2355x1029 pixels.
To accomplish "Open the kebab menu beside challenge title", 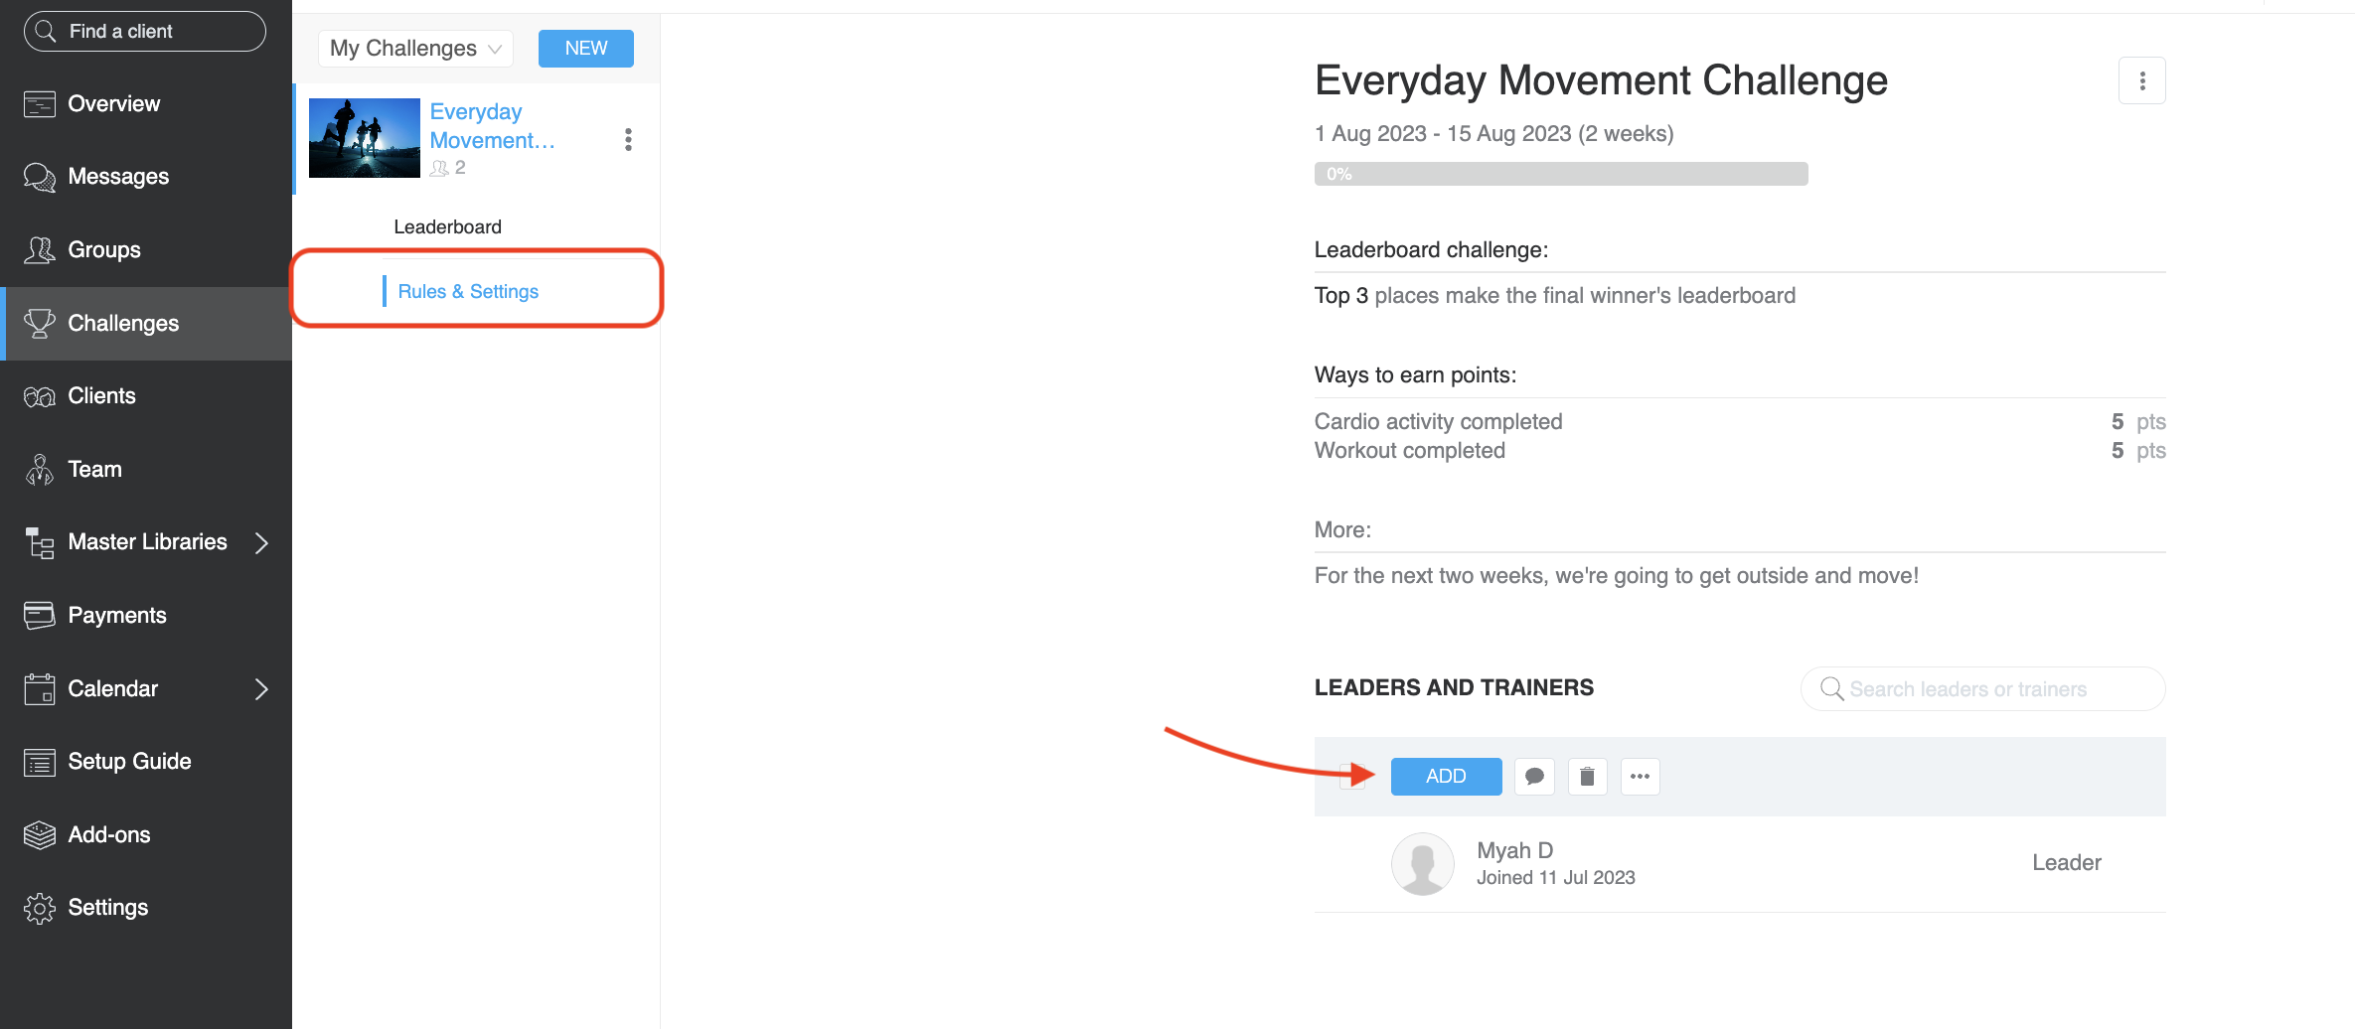I will tap(2141, 80).
